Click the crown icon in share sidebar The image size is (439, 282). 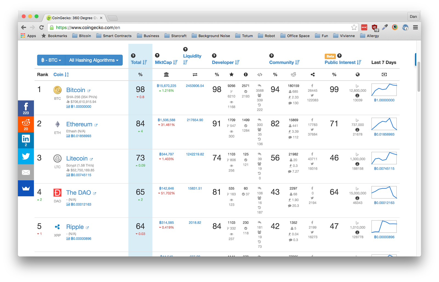(26, 188)
